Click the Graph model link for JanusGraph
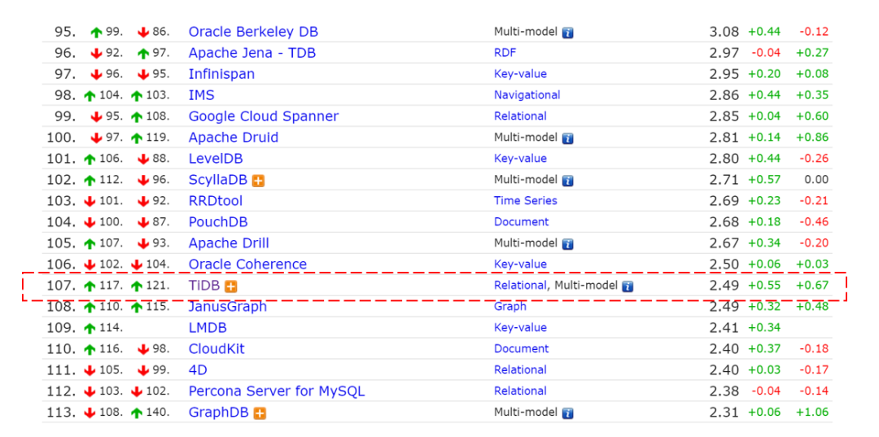879x437 pixels. coord(510,307)
